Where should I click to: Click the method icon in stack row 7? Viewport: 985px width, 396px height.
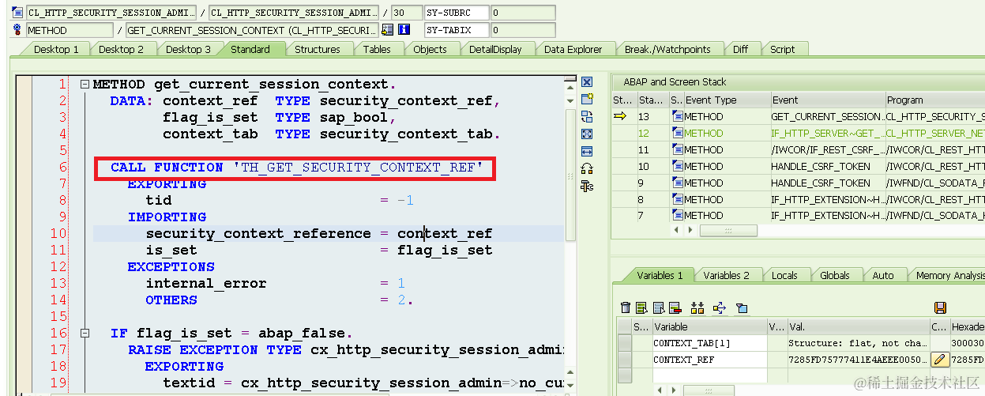[678, 216]
